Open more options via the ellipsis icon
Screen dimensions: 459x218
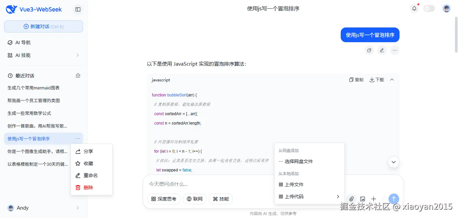click(395, 50)
